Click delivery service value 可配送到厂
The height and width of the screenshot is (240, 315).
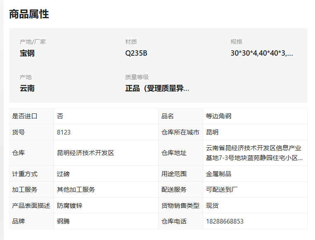pos(222,190)
